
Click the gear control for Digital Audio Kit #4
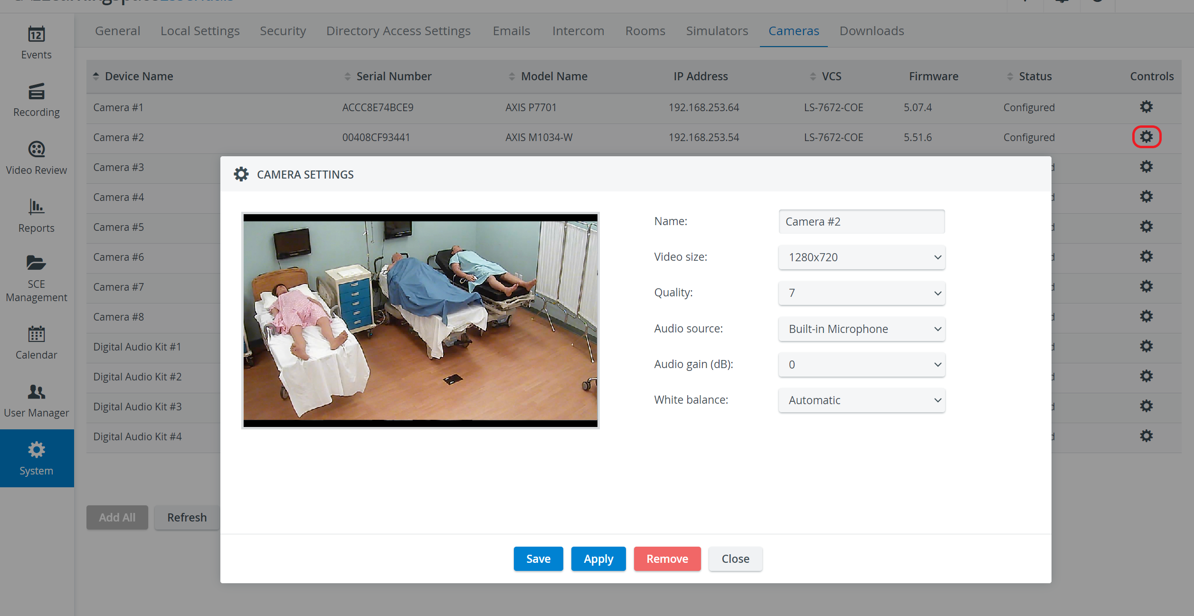pyautogui.click(x=1146, y=436)
